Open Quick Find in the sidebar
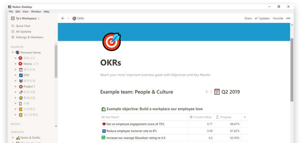Viewport: 301px width, 143px height. point(23,26)
